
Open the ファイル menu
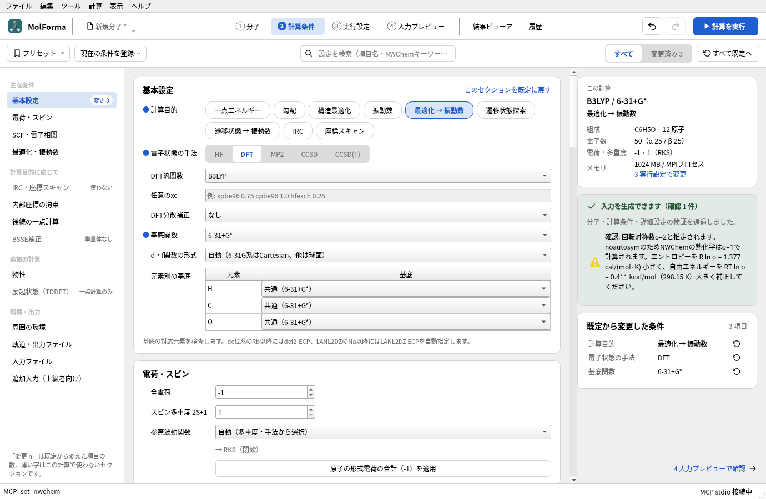coord(19,6)
